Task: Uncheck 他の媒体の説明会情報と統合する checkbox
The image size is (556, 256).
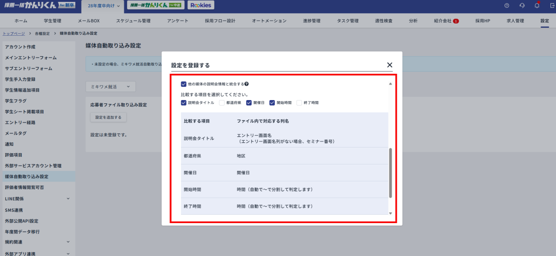Action: pyautogui.click(x=184, y=84)
